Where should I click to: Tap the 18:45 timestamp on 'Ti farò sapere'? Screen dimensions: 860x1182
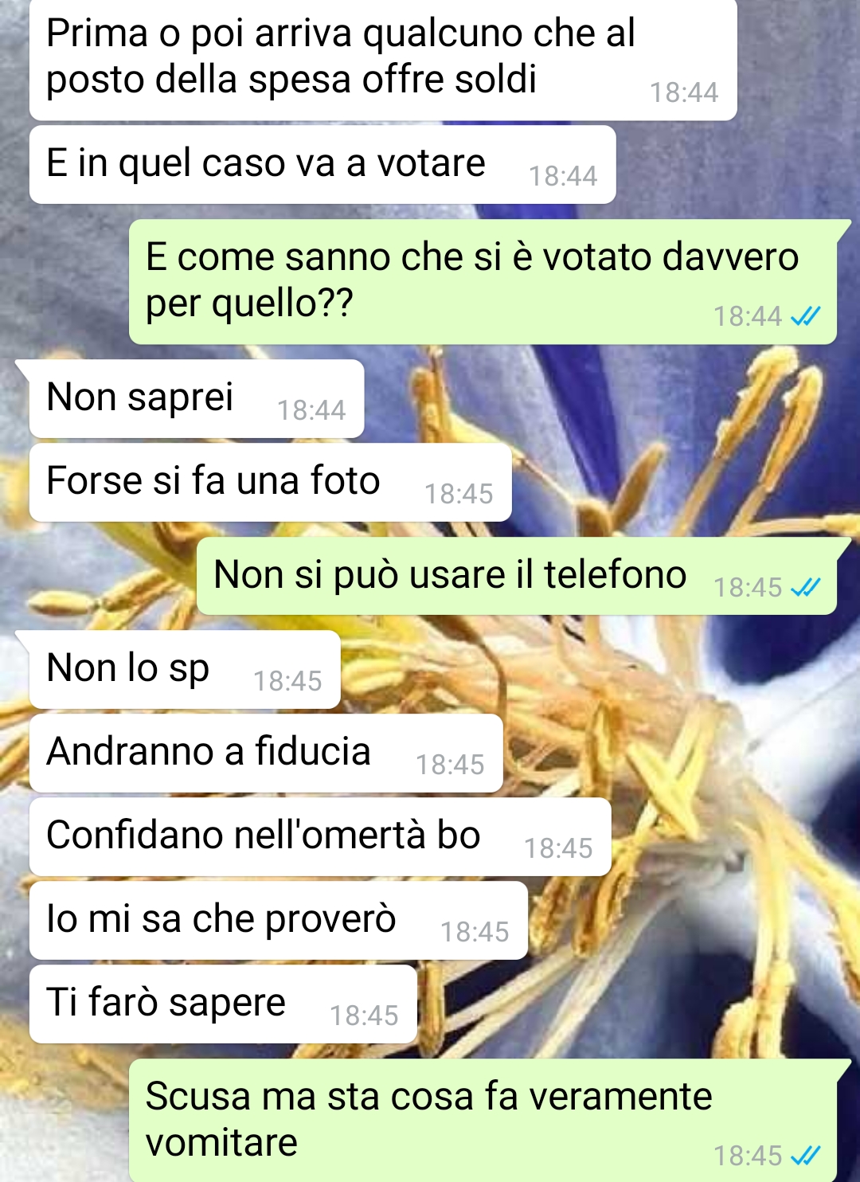click(x=364, y=1016)
